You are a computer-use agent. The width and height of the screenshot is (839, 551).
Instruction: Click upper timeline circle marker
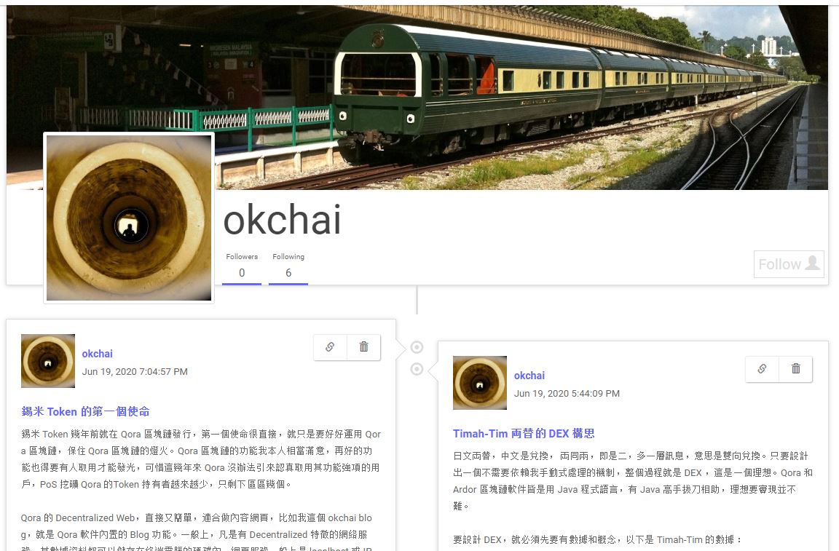point(417,347)
